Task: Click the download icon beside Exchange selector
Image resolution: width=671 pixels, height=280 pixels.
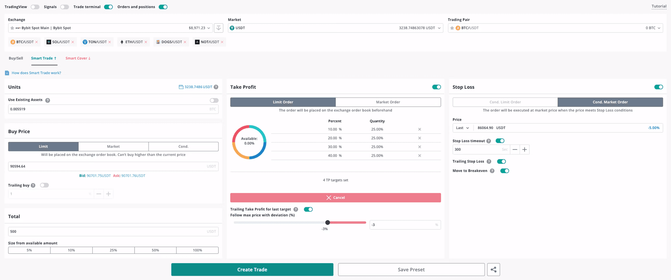Action: click(x=218, y=28)
